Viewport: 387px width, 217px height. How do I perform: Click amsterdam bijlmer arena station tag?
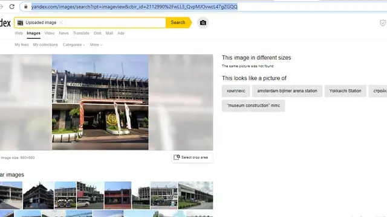[287, 91]
